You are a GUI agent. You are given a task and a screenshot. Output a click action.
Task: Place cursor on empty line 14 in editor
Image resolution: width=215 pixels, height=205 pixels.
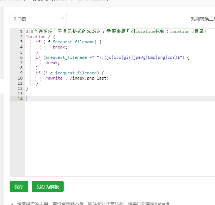pyautogui.click(x=120, y=99)
